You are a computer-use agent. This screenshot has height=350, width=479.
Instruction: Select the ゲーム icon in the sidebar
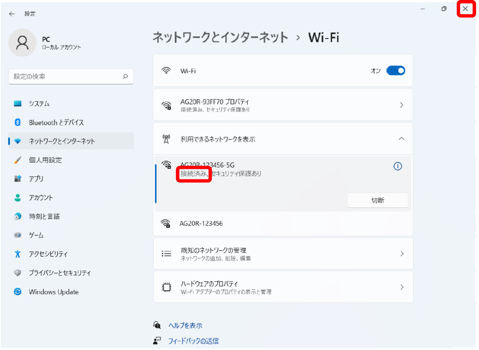(x=17, y=235)
